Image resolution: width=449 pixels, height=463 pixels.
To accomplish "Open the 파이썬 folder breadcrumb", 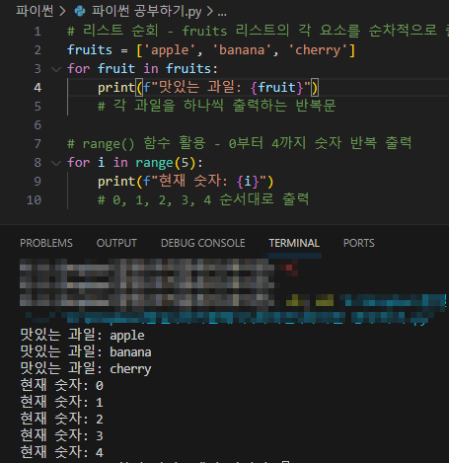I will (35, 11).
